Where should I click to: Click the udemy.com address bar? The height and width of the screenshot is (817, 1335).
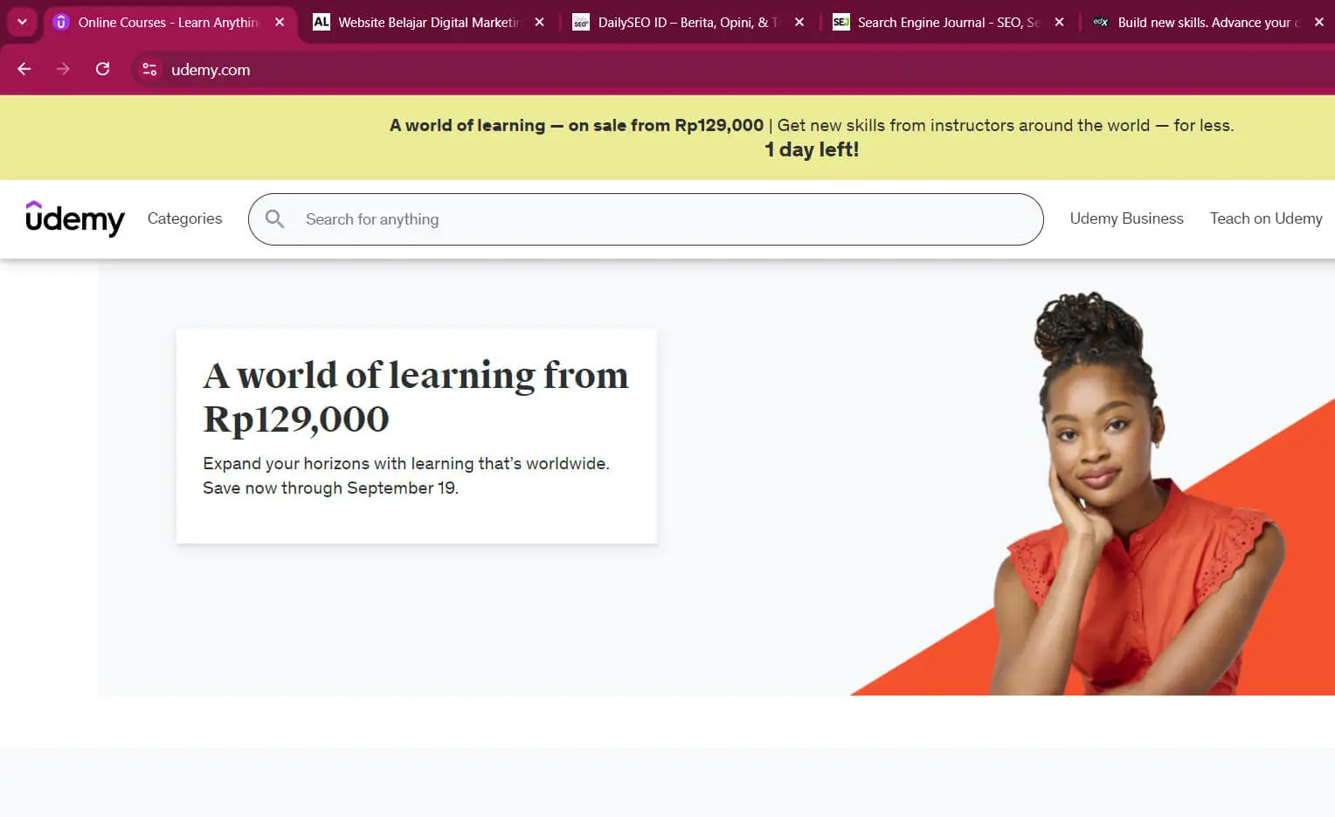click(734, 69)
